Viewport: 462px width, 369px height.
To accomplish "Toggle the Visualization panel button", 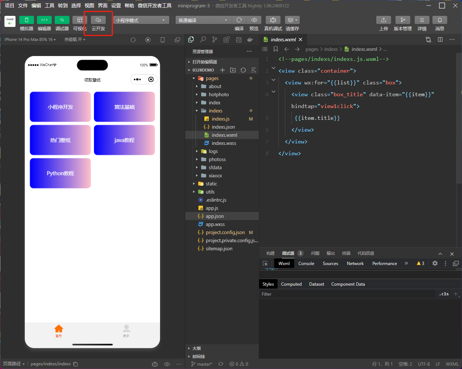I will tap(79, 20).
